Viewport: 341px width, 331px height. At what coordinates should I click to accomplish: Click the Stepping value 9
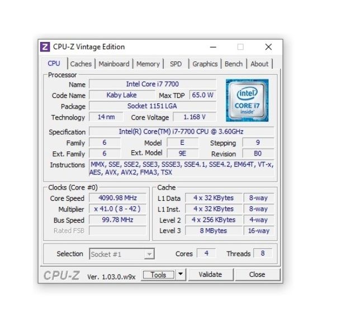258,143
